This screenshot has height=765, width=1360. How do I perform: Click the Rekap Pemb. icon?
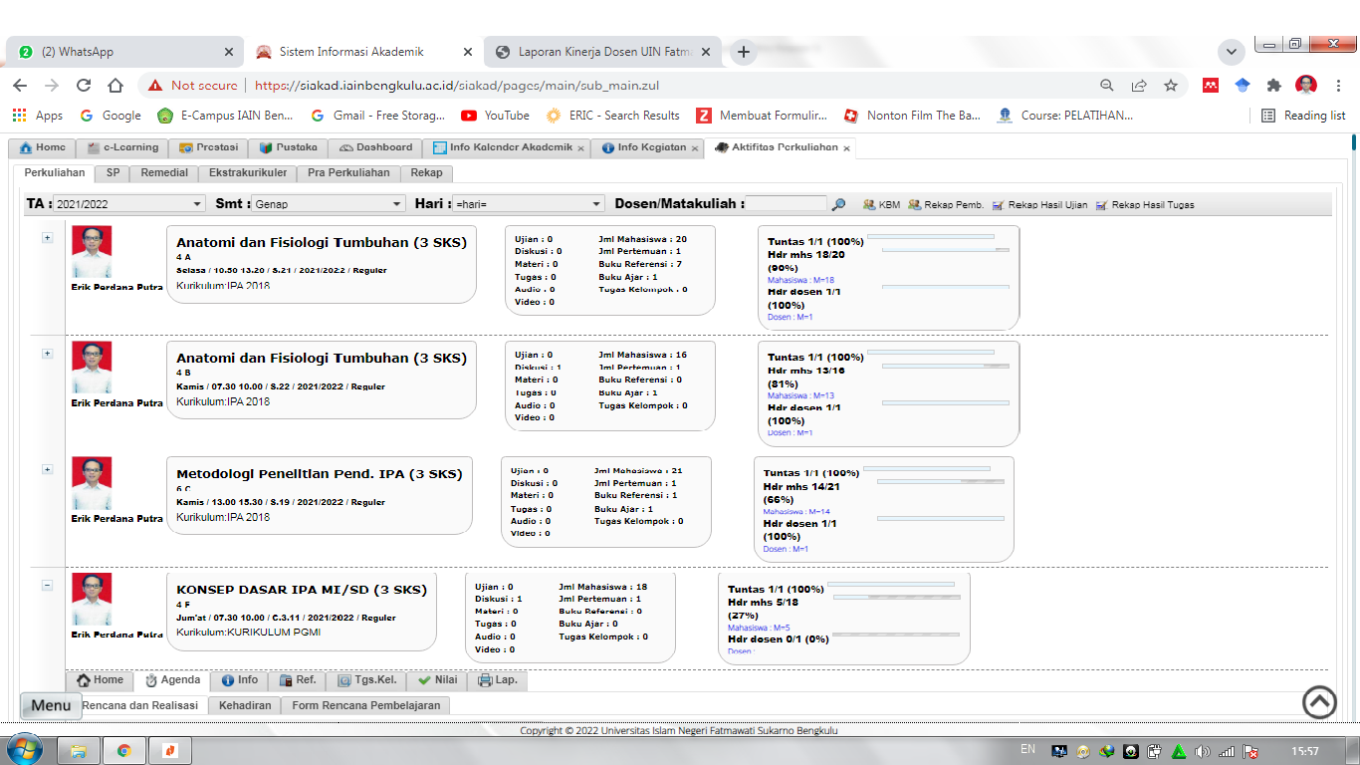tap(914, 204)
